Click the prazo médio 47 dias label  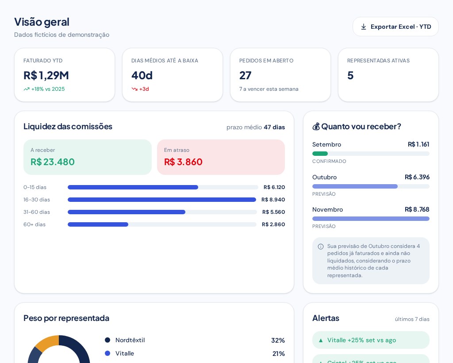[x=256, y=127]
